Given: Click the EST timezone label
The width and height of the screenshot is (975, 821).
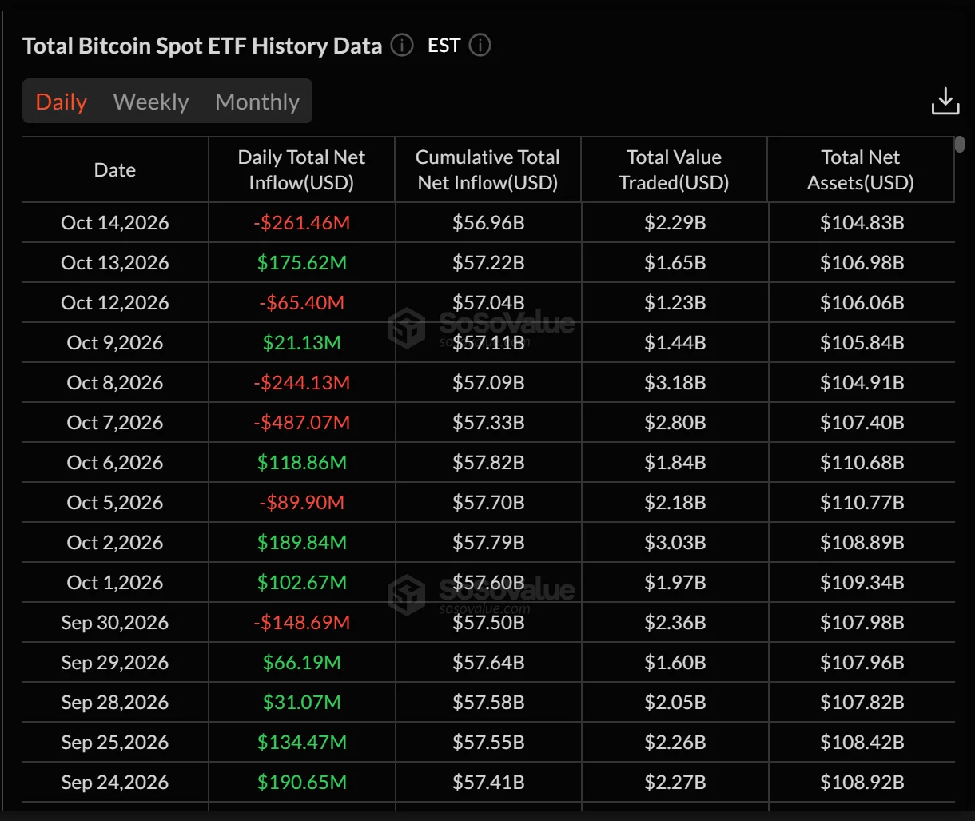Looking at the screenshot, I should pyautogui.click(x=444, y=46).
